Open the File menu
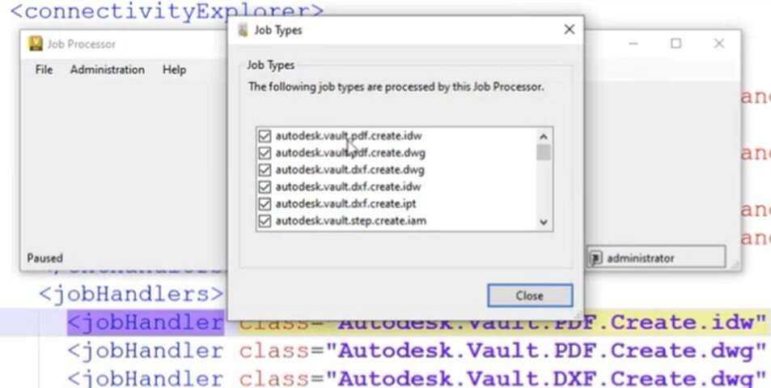The height and width of the screenshot is (388, 771). [44, 70]
